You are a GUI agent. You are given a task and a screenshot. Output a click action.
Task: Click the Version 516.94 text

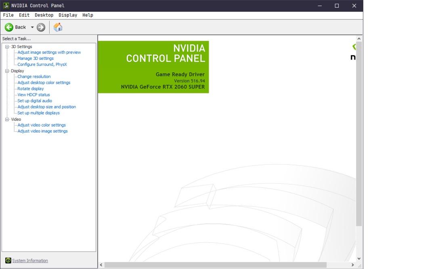[x=189, y=81]
